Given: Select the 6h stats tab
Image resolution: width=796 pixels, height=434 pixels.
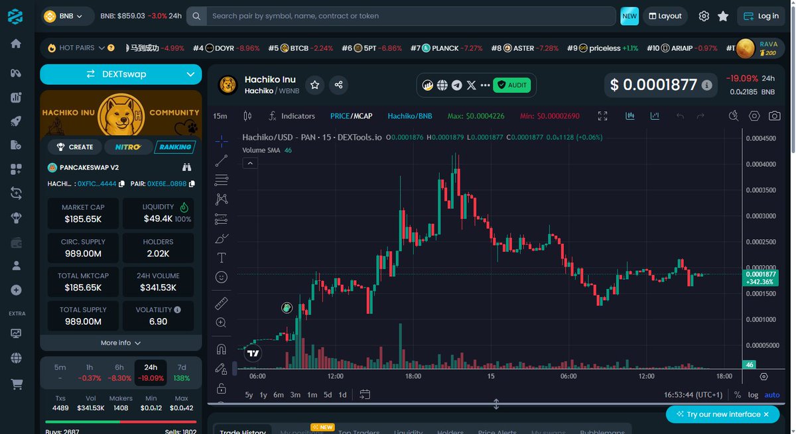Looking at the screenshot, I should 119,373.
